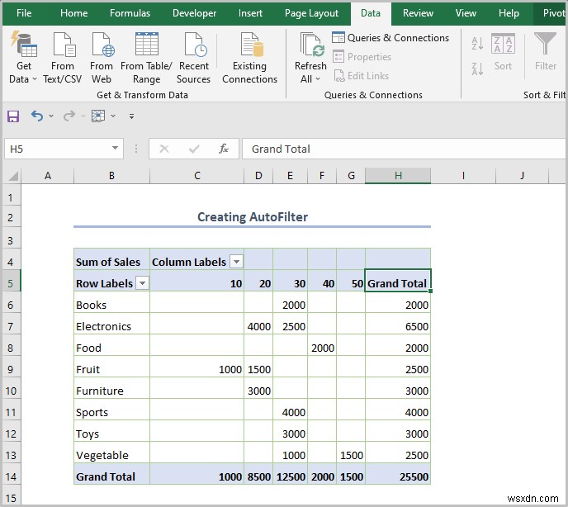The width and height of the screenshot is (568, 507).
Task: Open the Page Layout tab
Action: (x=311, y=13)
